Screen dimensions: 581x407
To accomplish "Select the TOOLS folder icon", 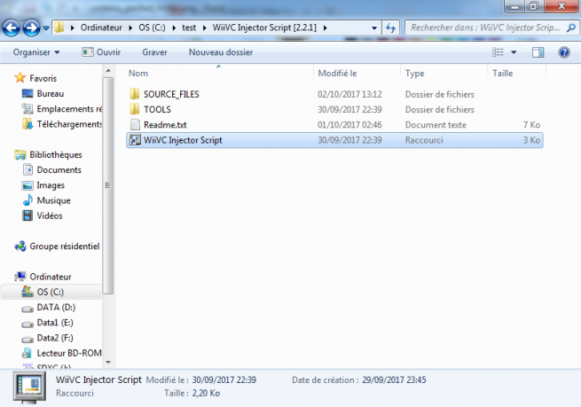I will pyautogui.click(x=135, y=109).
